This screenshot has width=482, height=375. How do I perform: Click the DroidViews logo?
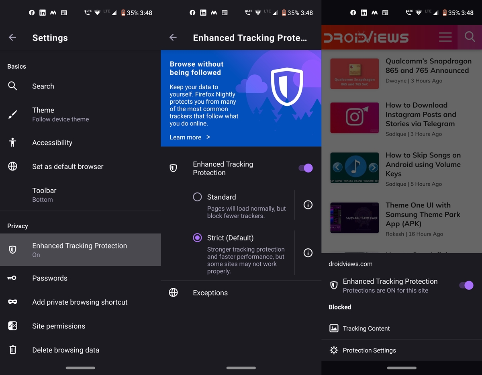point(366,37)
